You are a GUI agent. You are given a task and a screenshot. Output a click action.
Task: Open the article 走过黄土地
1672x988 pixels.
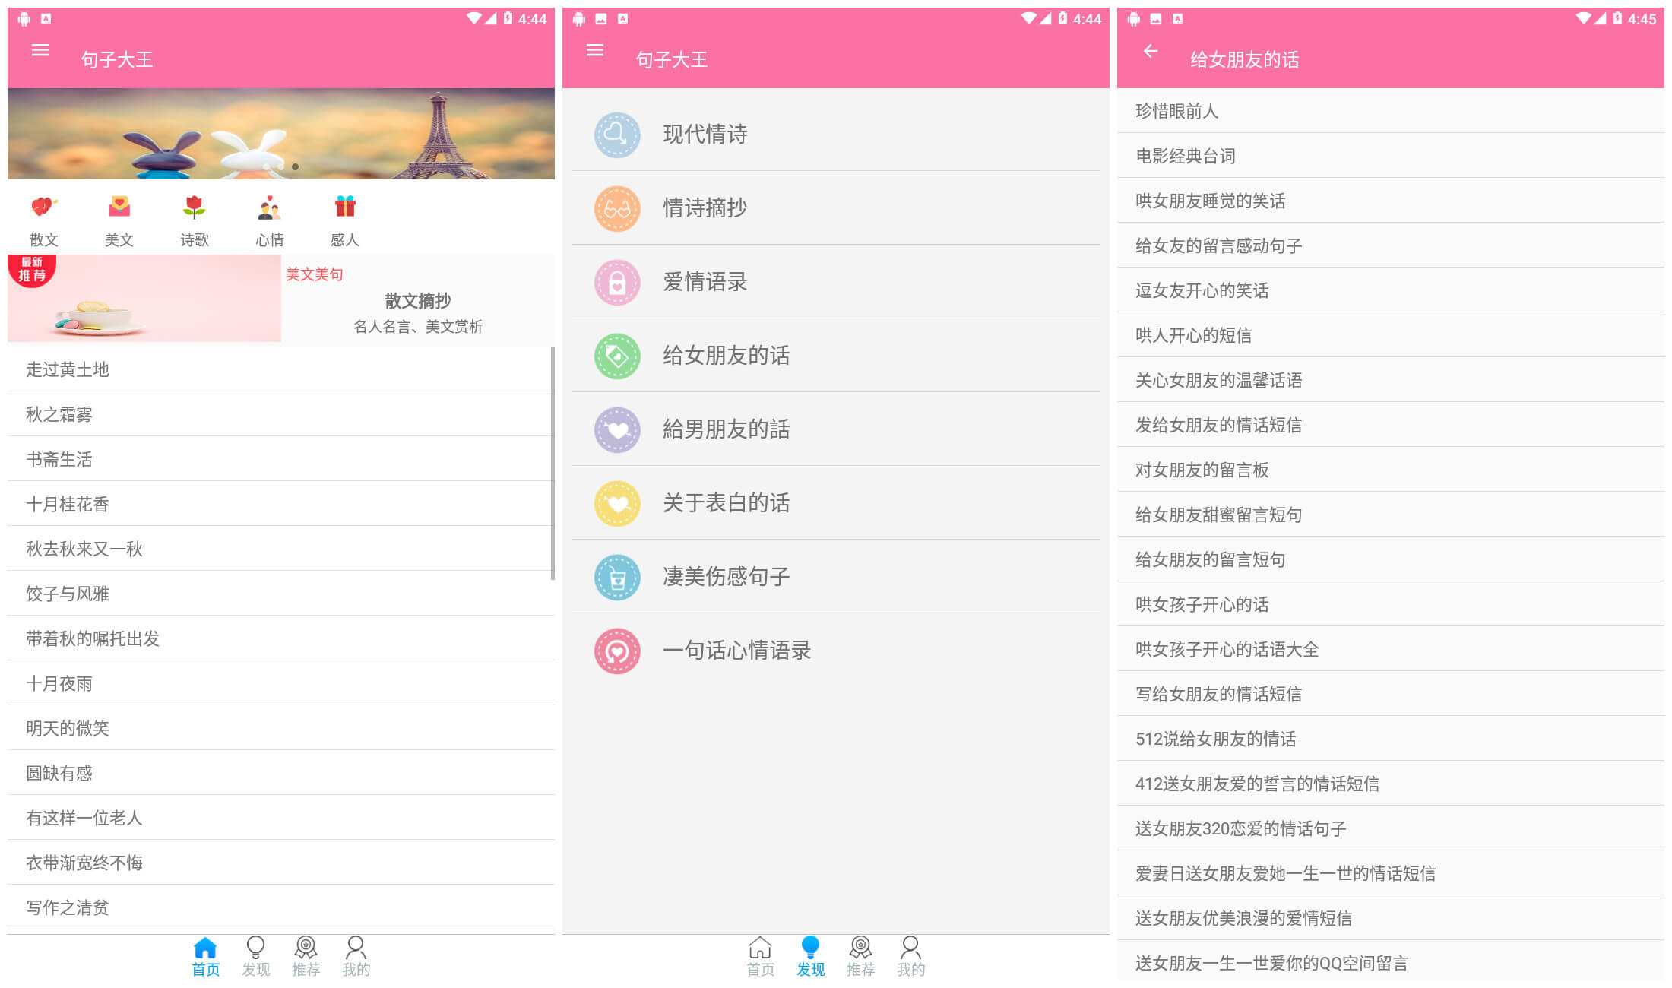point(68,369)
